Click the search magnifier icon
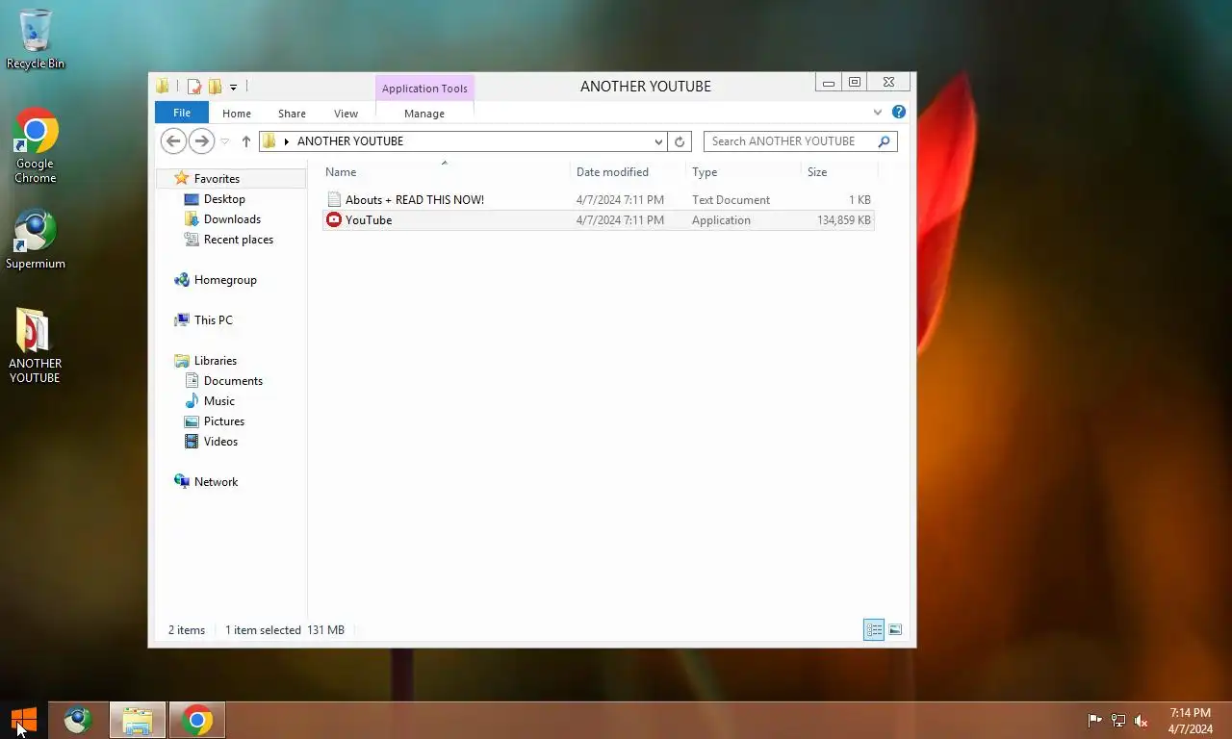Screen dimensions: 1232x739 click(885, 141)
